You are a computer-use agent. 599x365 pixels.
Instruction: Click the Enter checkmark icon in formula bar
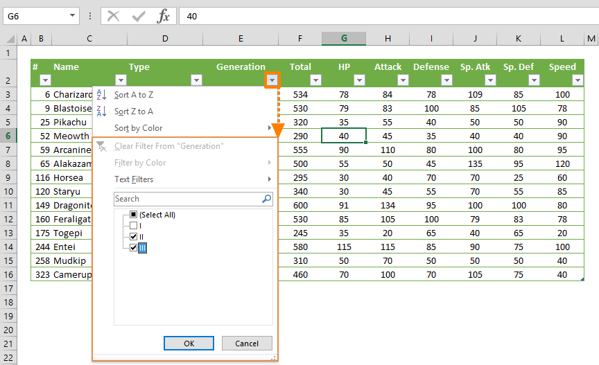pyautogui.click(x=139, y=17)
